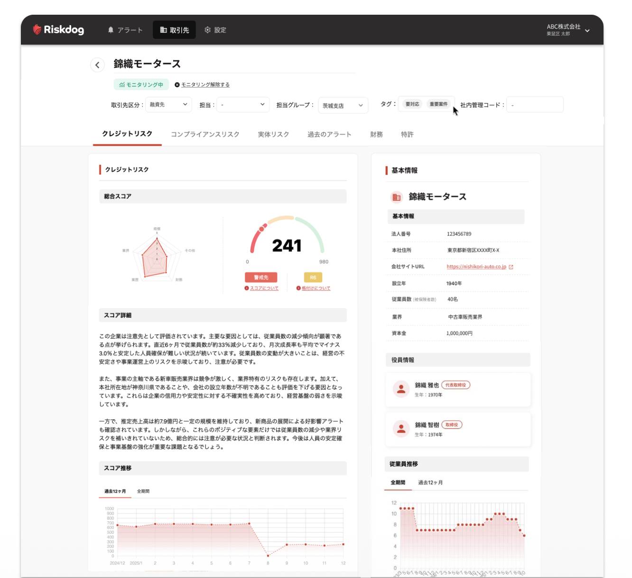Open alerts via the bell icon
632x578 pixels.
tap(111, 29)
